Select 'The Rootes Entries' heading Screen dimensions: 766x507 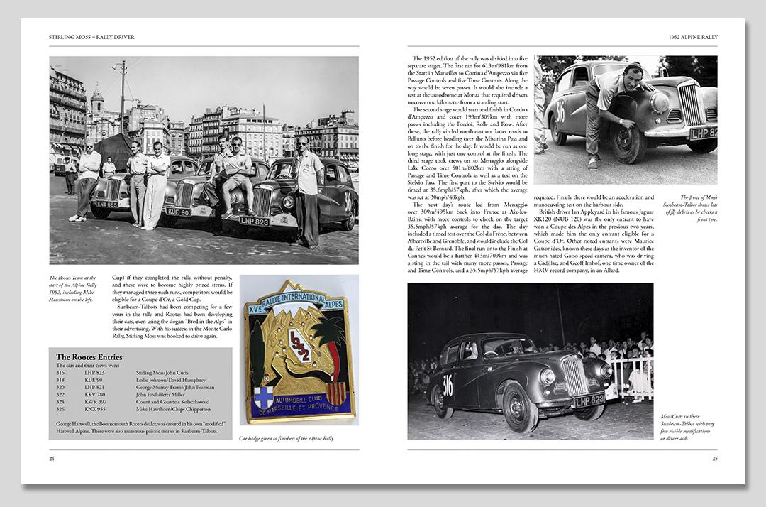click(x=89, y=356)
